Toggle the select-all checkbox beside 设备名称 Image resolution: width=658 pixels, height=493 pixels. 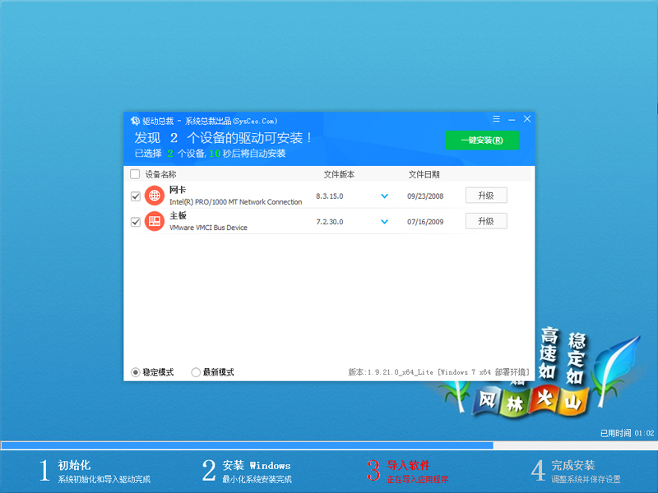click(x=135, y=173)
